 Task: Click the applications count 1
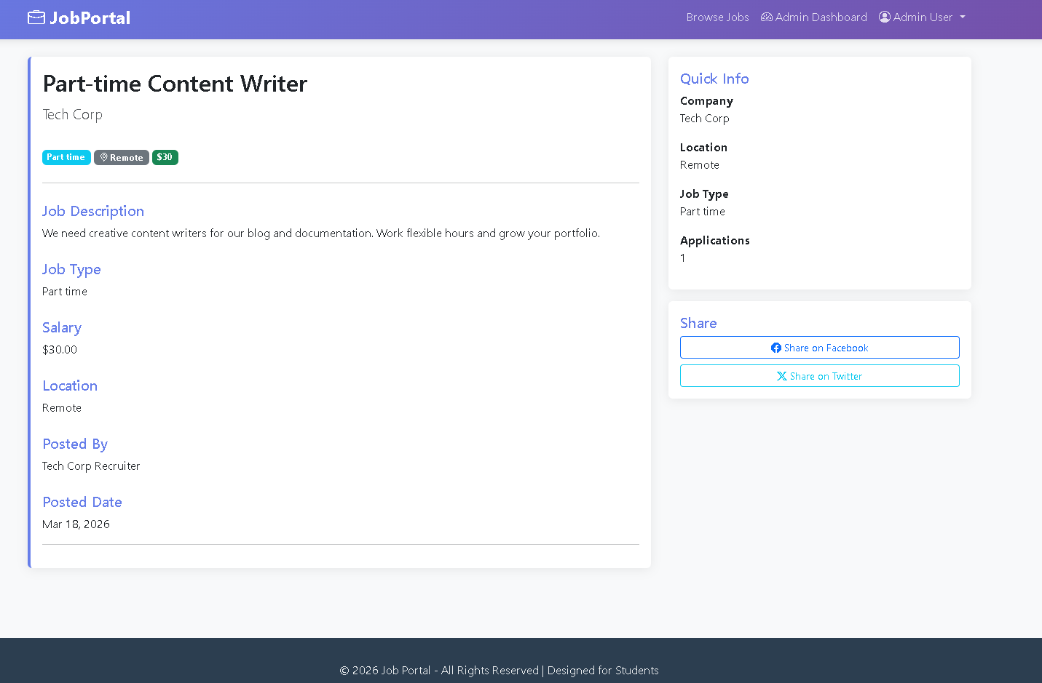pos(683,258)
